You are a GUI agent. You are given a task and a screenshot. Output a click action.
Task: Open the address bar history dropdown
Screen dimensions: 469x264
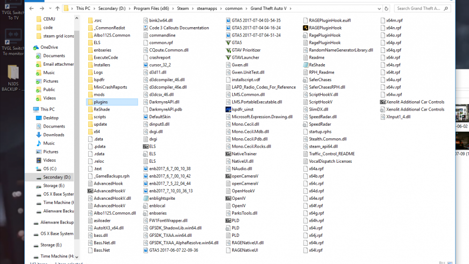tap(379, 8)
